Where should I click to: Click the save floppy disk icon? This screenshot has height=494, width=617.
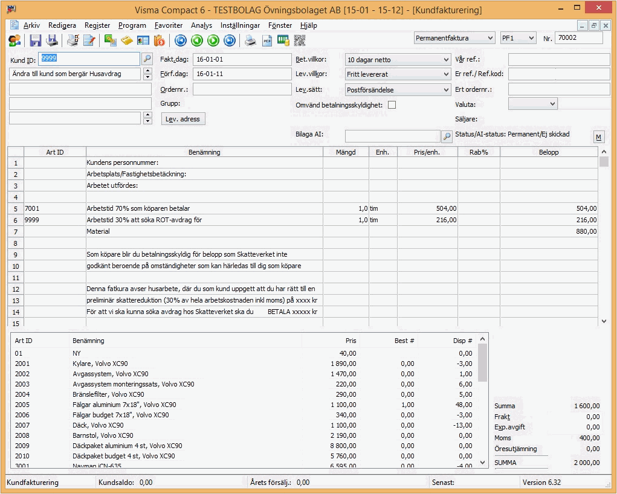36,40
